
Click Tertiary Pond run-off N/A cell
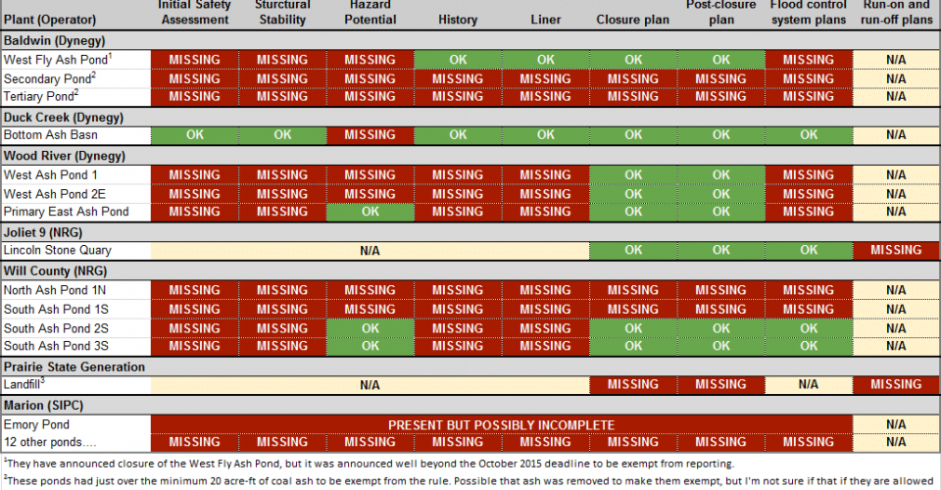pyautogui.click(x=896, y=96)
